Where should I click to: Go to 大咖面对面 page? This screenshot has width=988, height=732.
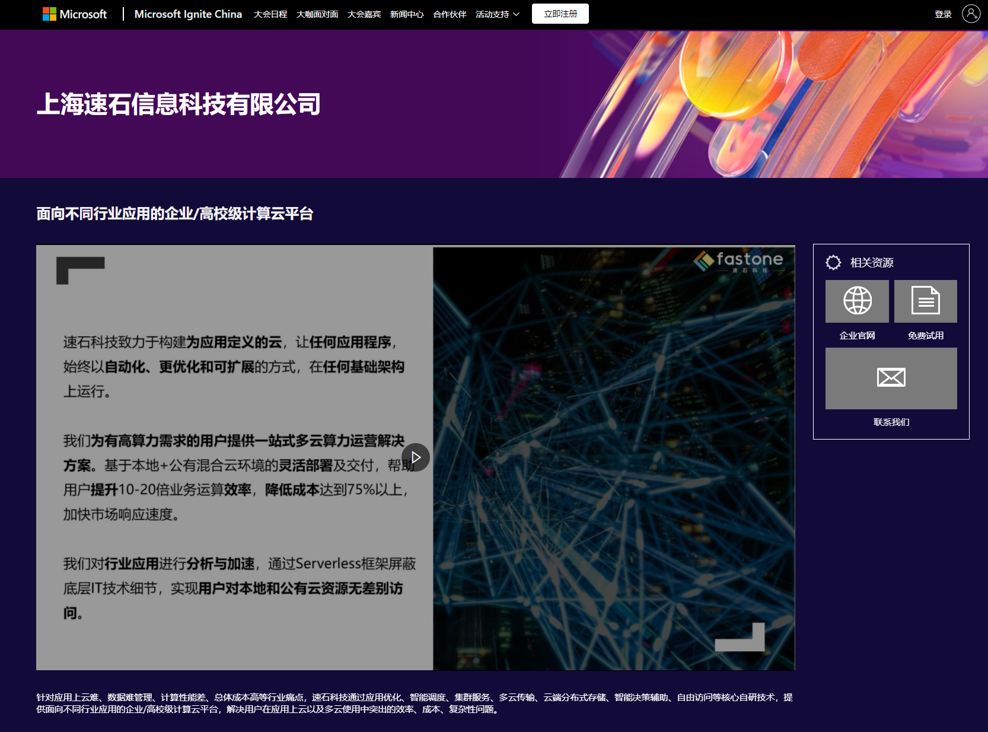317,14
